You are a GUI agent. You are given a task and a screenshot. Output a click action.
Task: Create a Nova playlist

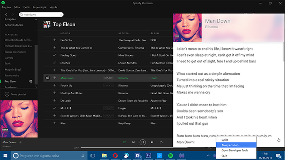[x=15, y=94]
